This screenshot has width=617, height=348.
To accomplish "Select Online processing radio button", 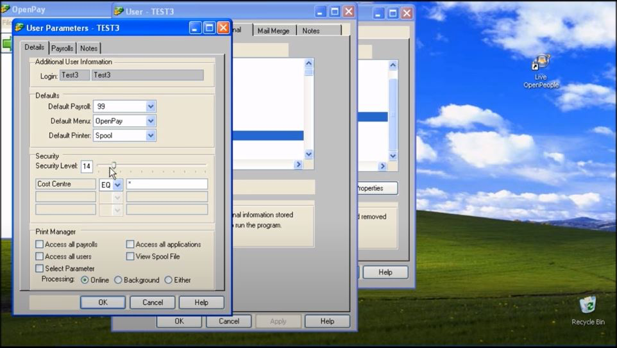I will pyautogui.click(x=85, y=280).
